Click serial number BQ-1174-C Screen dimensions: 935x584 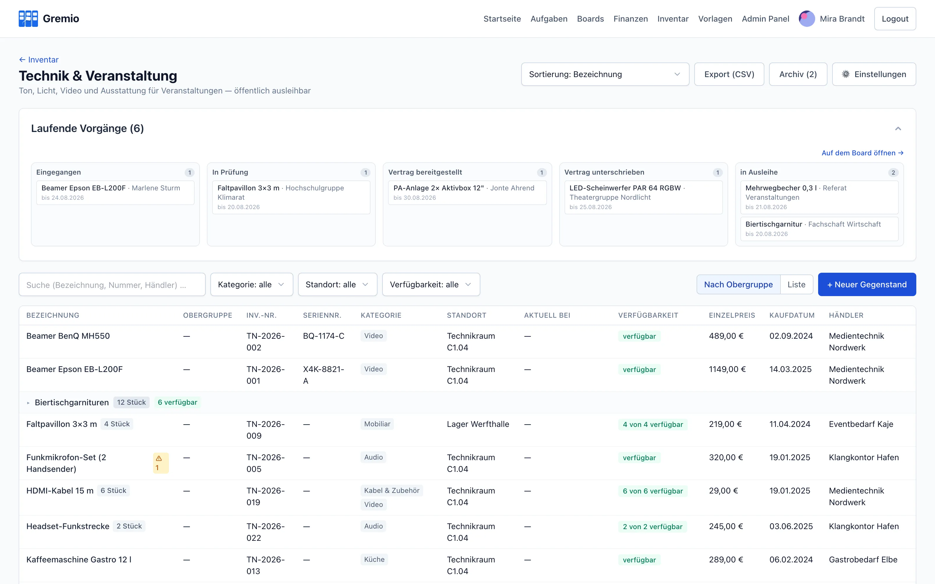click(323, 336)
